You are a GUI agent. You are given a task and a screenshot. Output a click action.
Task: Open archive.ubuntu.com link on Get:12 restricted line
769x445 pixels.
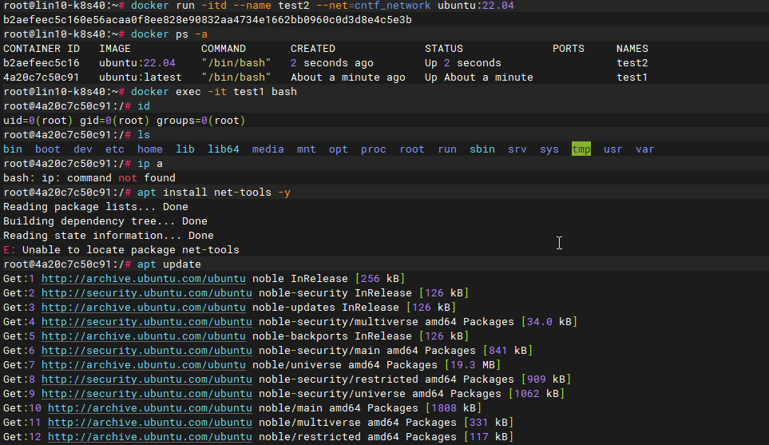pyautogui.click(x=150, y=437)
